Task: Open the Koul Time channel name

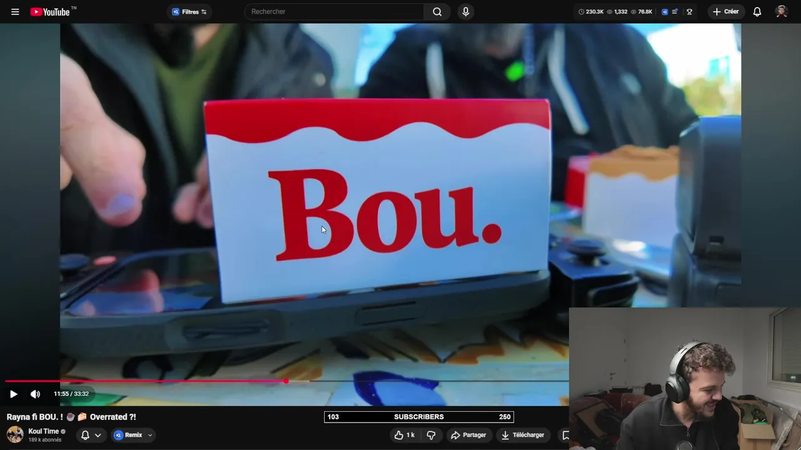Action: (x=43, y=431)
